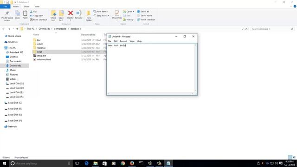
Task: Open the explorer Help icon
Action: (x=295, y=6)
